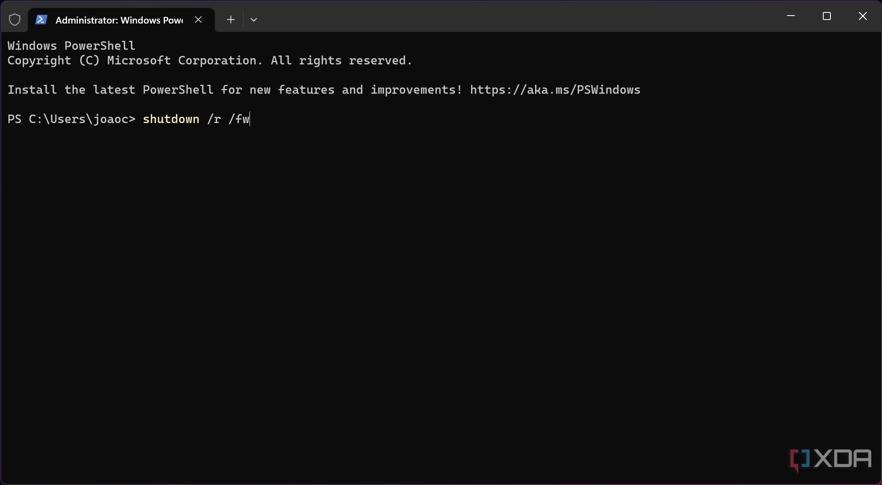Expand the new tab profiles dropdown chevron

click(x=254, y=20)
